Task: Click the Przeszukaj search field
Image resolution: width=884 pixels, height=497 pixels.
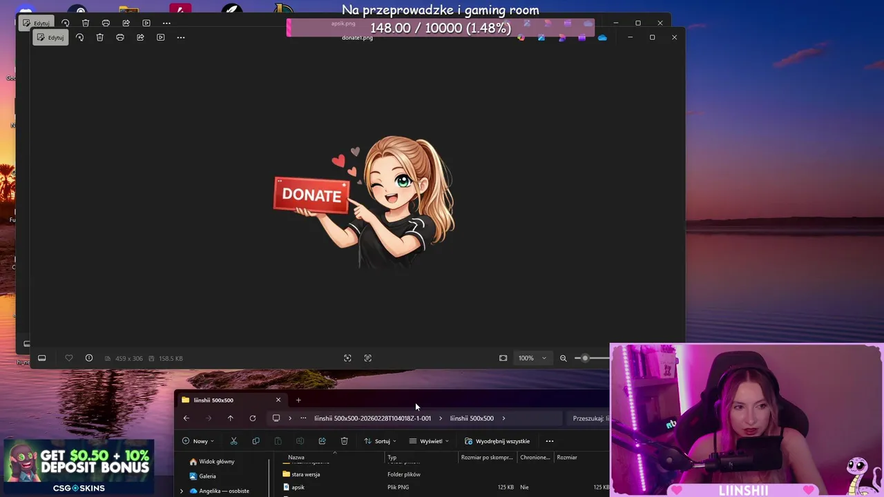Action: 590,418
